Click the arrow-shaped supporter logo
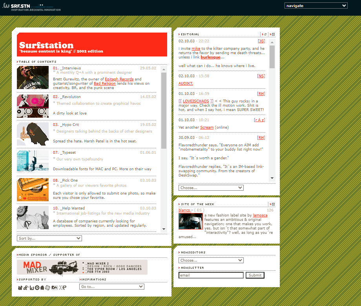 [x=32, y=288]
